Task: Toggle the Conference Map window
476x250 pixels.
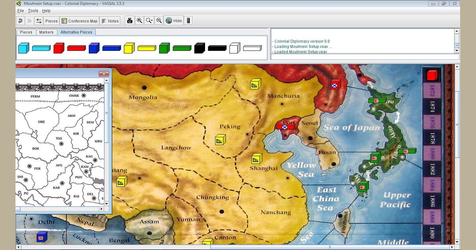Action: click(79, 21)
